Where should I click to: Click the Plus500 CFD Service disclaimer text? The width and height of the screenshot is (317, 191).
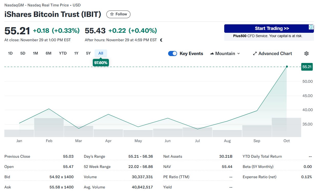268,36
